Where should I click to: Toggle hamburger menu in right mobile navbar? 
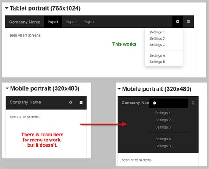pyautogui.click(x=193, y=103)
